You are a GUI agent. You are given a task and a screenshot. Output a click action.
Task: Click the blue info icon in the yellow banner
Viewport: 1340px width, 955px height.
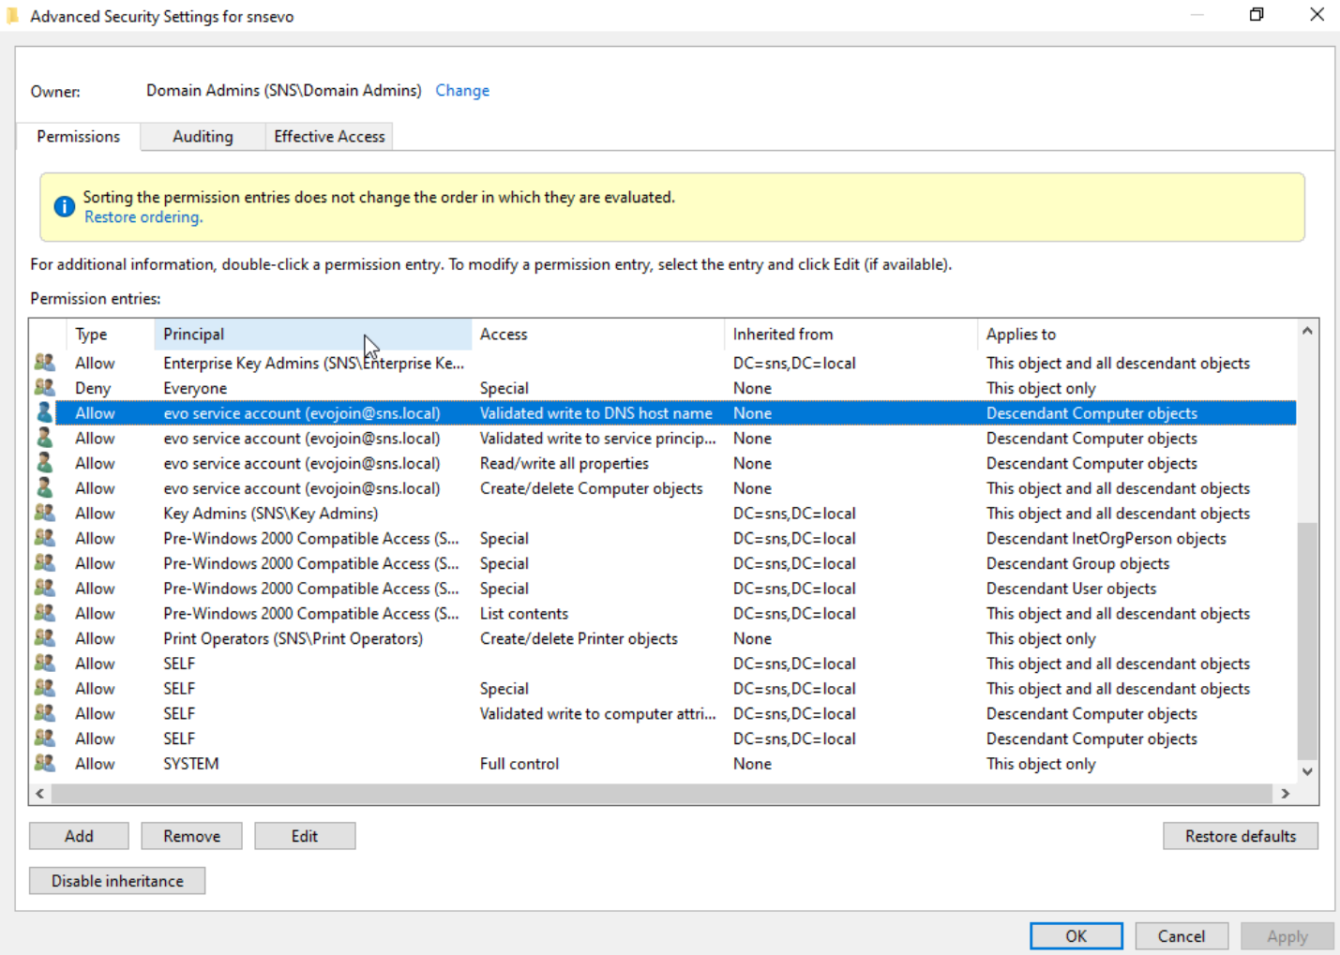64,206
